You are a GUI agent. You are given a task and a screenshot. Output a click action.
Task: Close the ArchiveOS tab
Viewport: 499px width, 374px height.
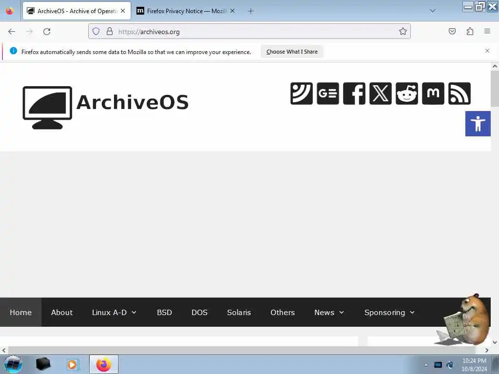pyautogui.click(x=123, y=11)
